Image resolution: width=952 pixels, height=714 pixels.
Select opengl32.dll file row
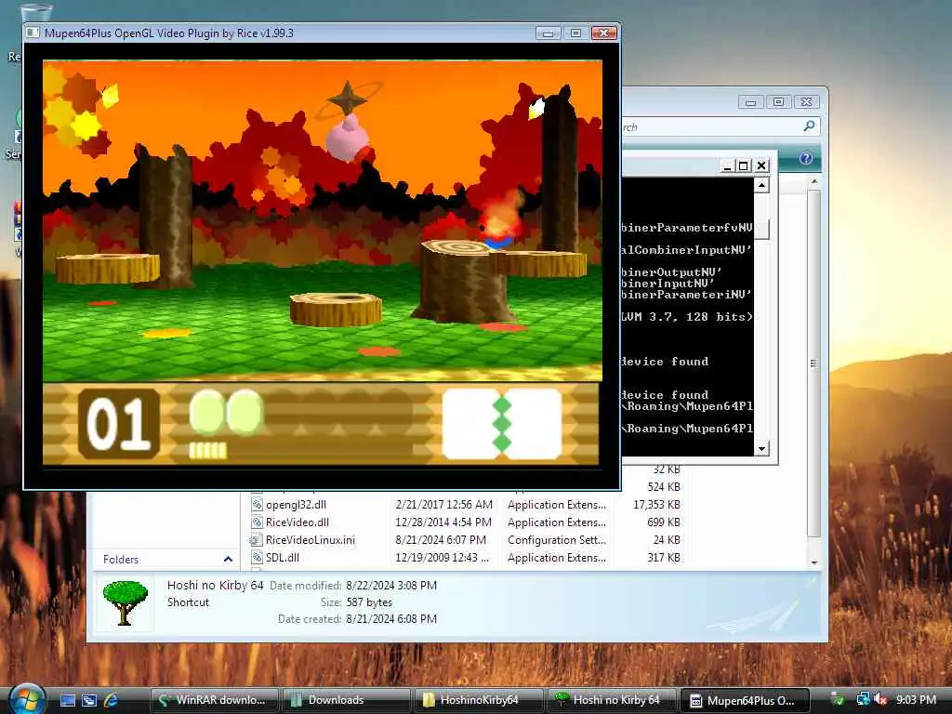pos(466,505)
